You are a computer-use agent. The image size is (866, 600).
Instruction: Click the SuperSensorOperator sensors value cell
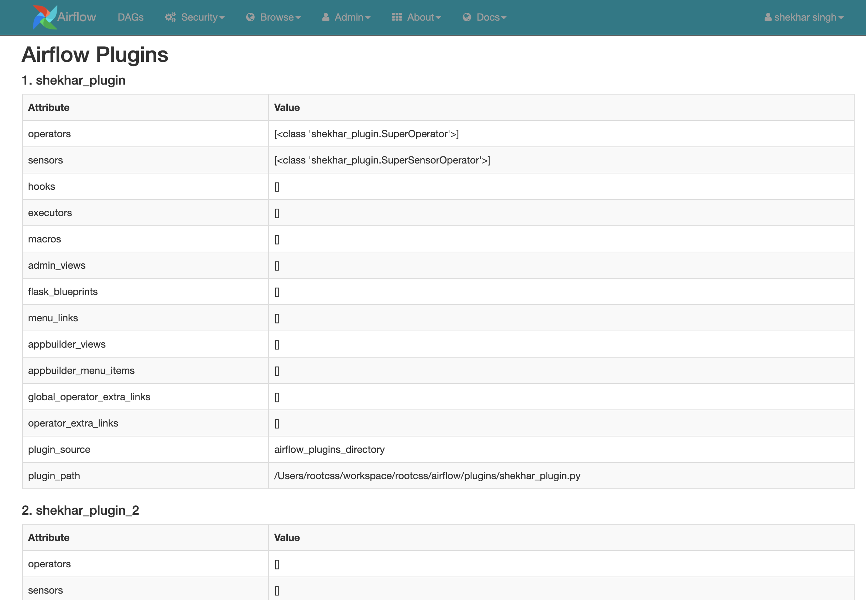(x=382, y=160)
